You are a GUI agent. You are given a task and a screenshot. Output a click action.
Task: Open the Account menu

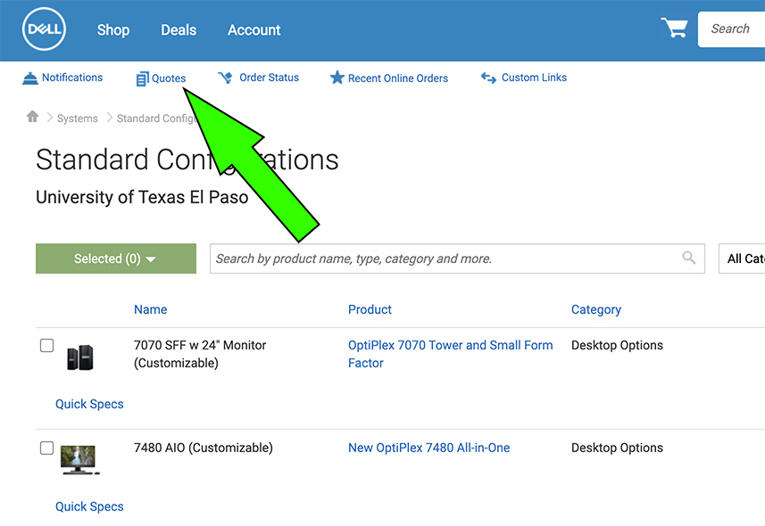click(x=254, y=30)
